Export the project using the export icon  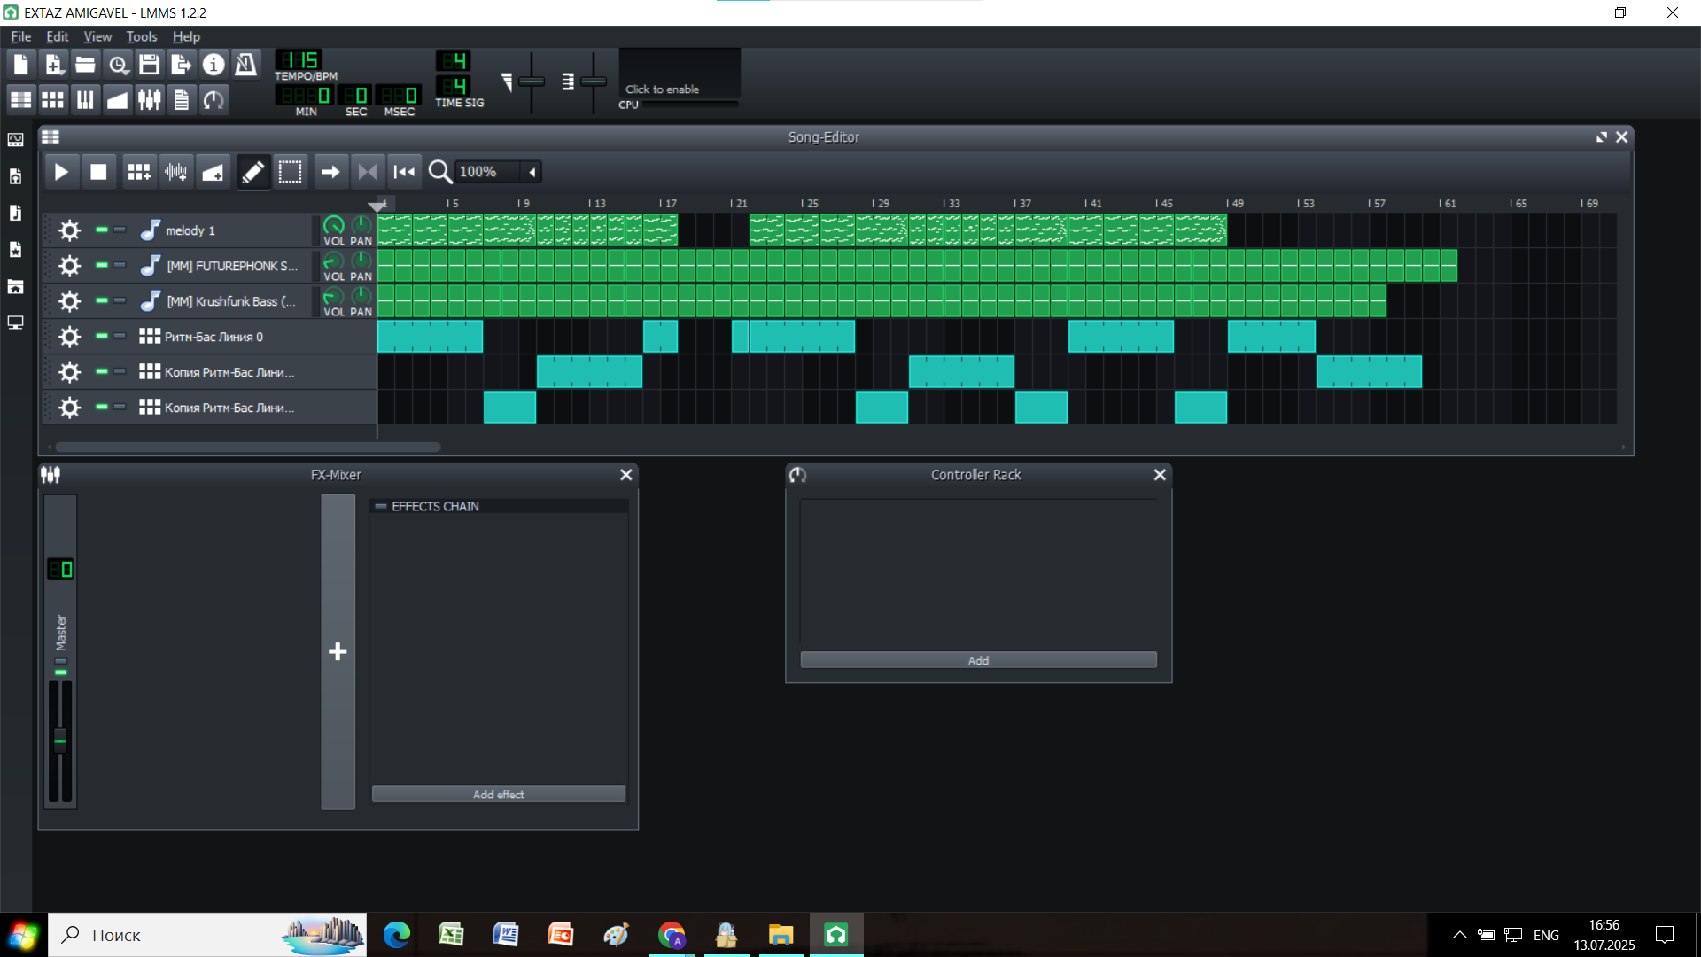(x=181, y=64)
